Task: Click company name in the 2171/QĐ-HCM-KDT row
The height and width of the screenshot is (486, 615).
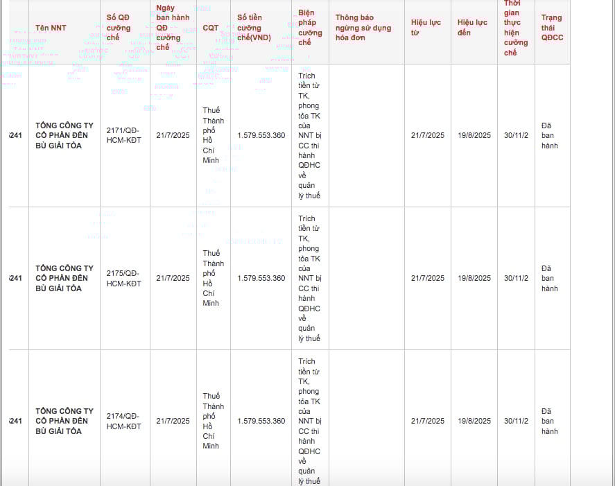Action: click(x=64, y=135)
